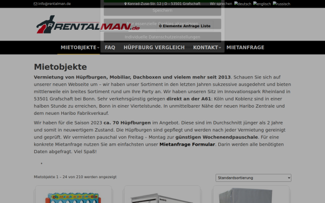Screen dimensions: 325x203
Task: Open the Mietobjekte menu
Action: click(x=79, y=48)
